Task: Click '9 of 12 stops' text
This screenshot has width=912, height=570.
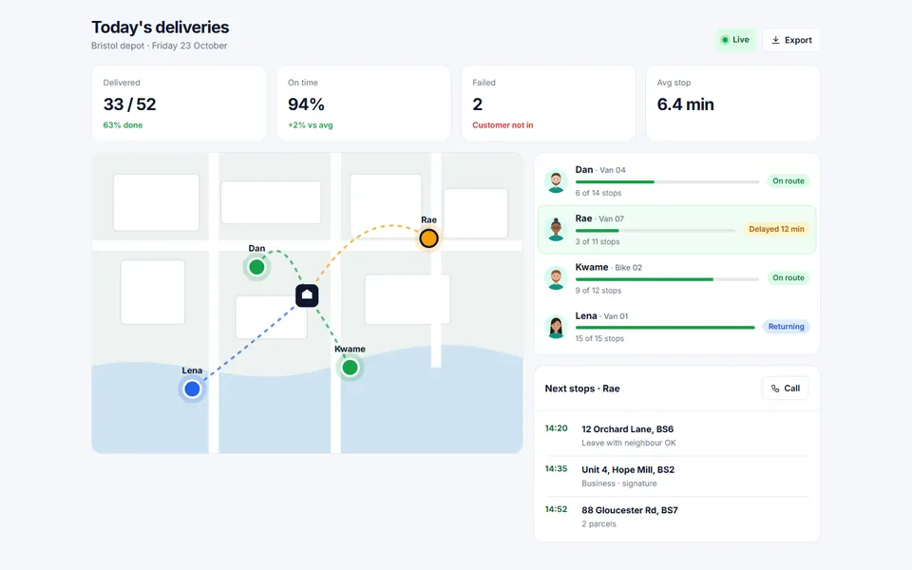Action: click(598, 291)
